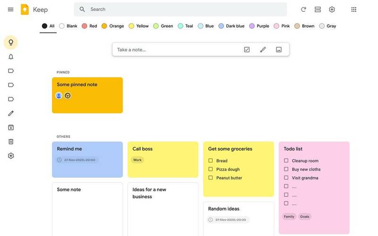
Task: Select the Brown color filter
Action: (x=304, y=26)
